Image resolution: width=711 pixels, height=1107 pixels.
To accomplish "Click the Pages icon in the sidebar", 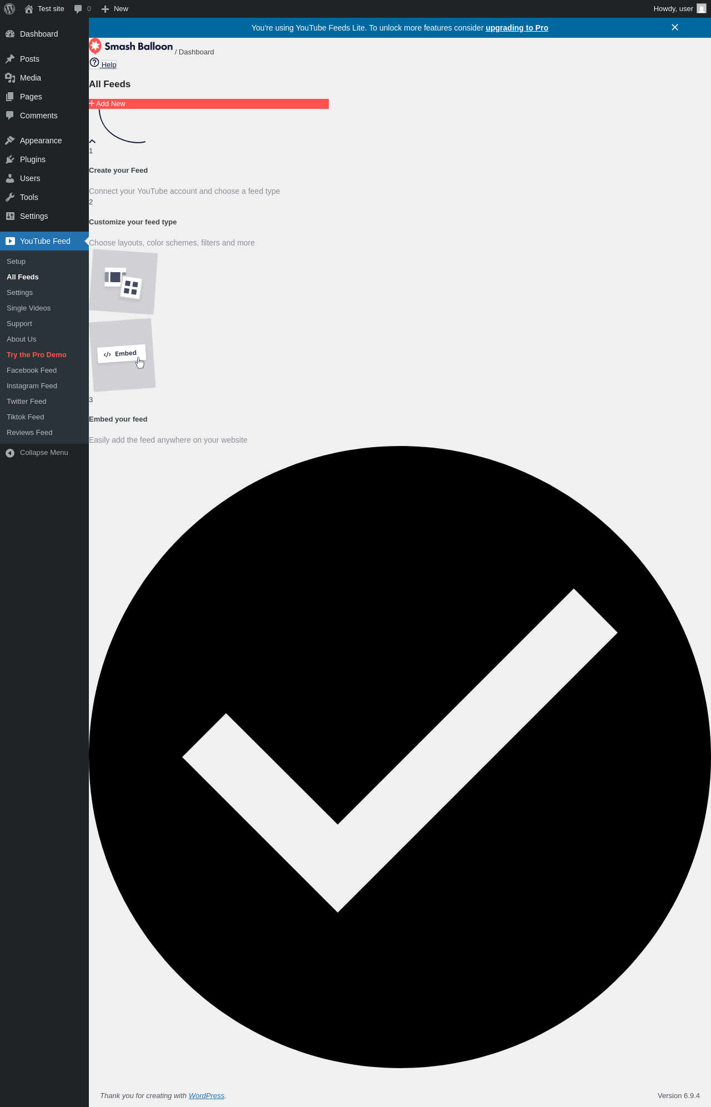I will [x=10, y=97].
